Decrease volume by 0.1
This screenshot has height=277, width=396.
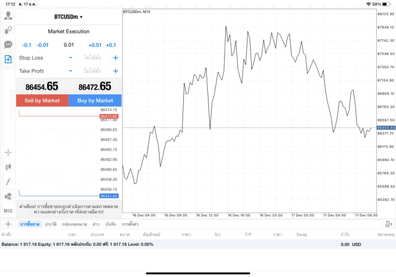[x=27, y=45]
